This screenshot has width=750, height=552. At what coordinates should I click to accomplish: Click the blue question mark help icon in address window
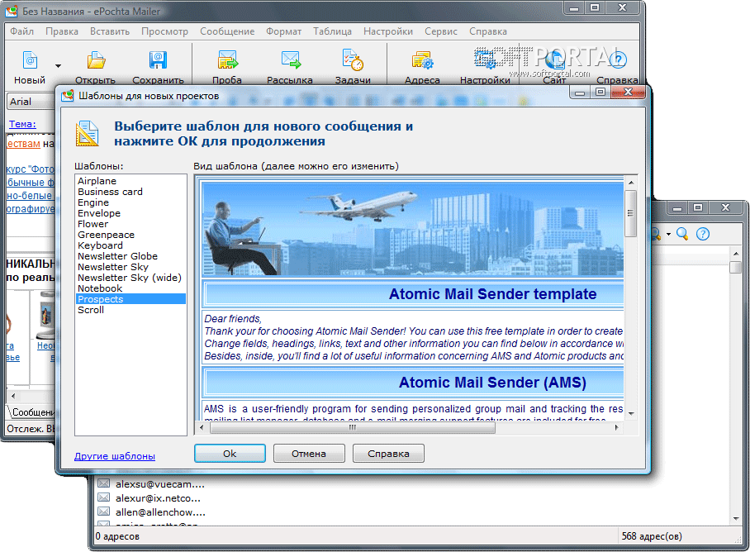coord(702,234)
